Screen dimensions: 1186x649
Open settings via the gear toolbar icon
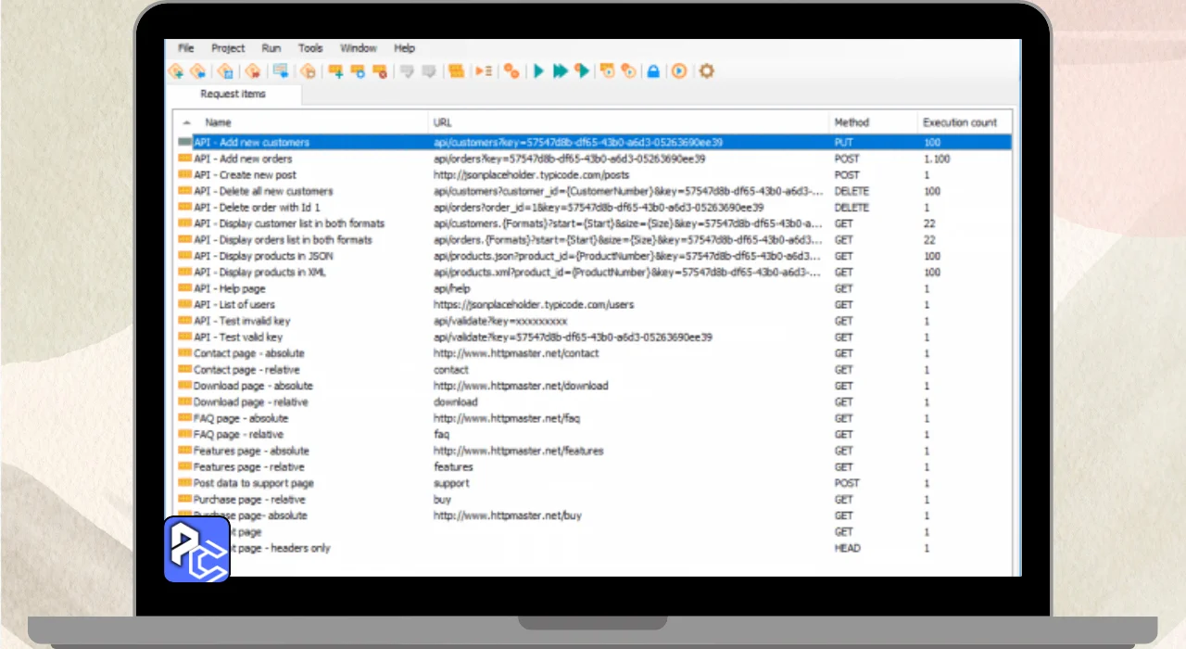706,71
